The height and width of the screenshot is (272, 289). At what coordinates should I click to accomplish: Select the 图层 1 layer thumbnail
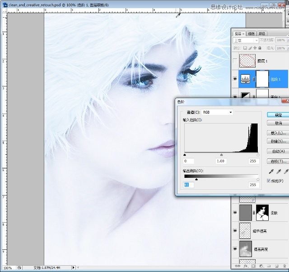247,61
